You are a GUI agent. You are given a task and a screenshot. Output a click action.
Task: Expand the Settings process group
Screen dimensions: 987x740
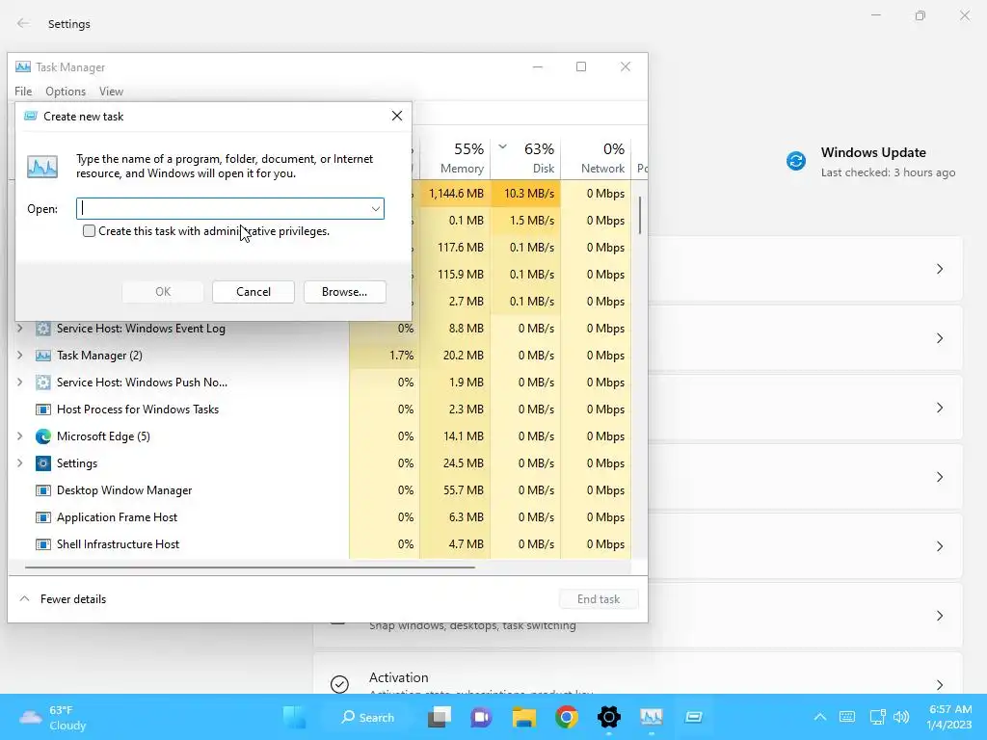19,463
